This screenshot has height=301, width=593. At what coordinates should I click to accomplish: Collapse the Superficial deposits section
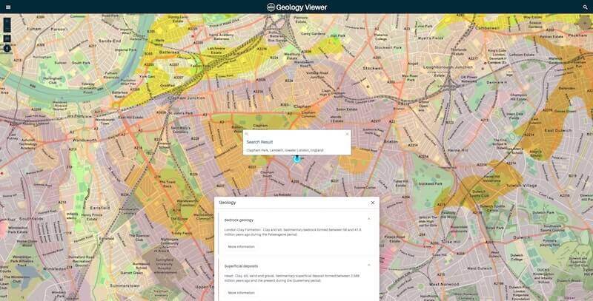(369, 265)
